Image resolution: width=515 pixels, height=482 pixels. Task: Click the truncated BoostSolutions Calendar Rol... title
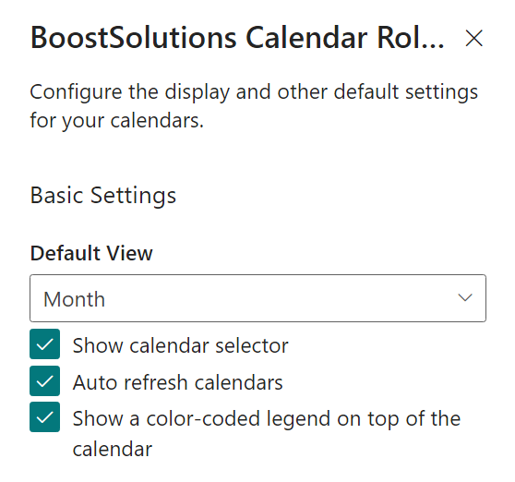[x=237, y=38]
